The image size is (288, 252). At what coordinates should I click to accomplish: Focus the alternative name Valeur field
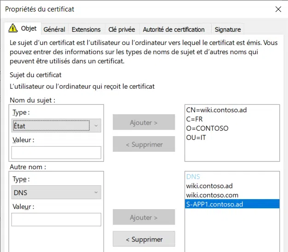(x=56, y=219)
